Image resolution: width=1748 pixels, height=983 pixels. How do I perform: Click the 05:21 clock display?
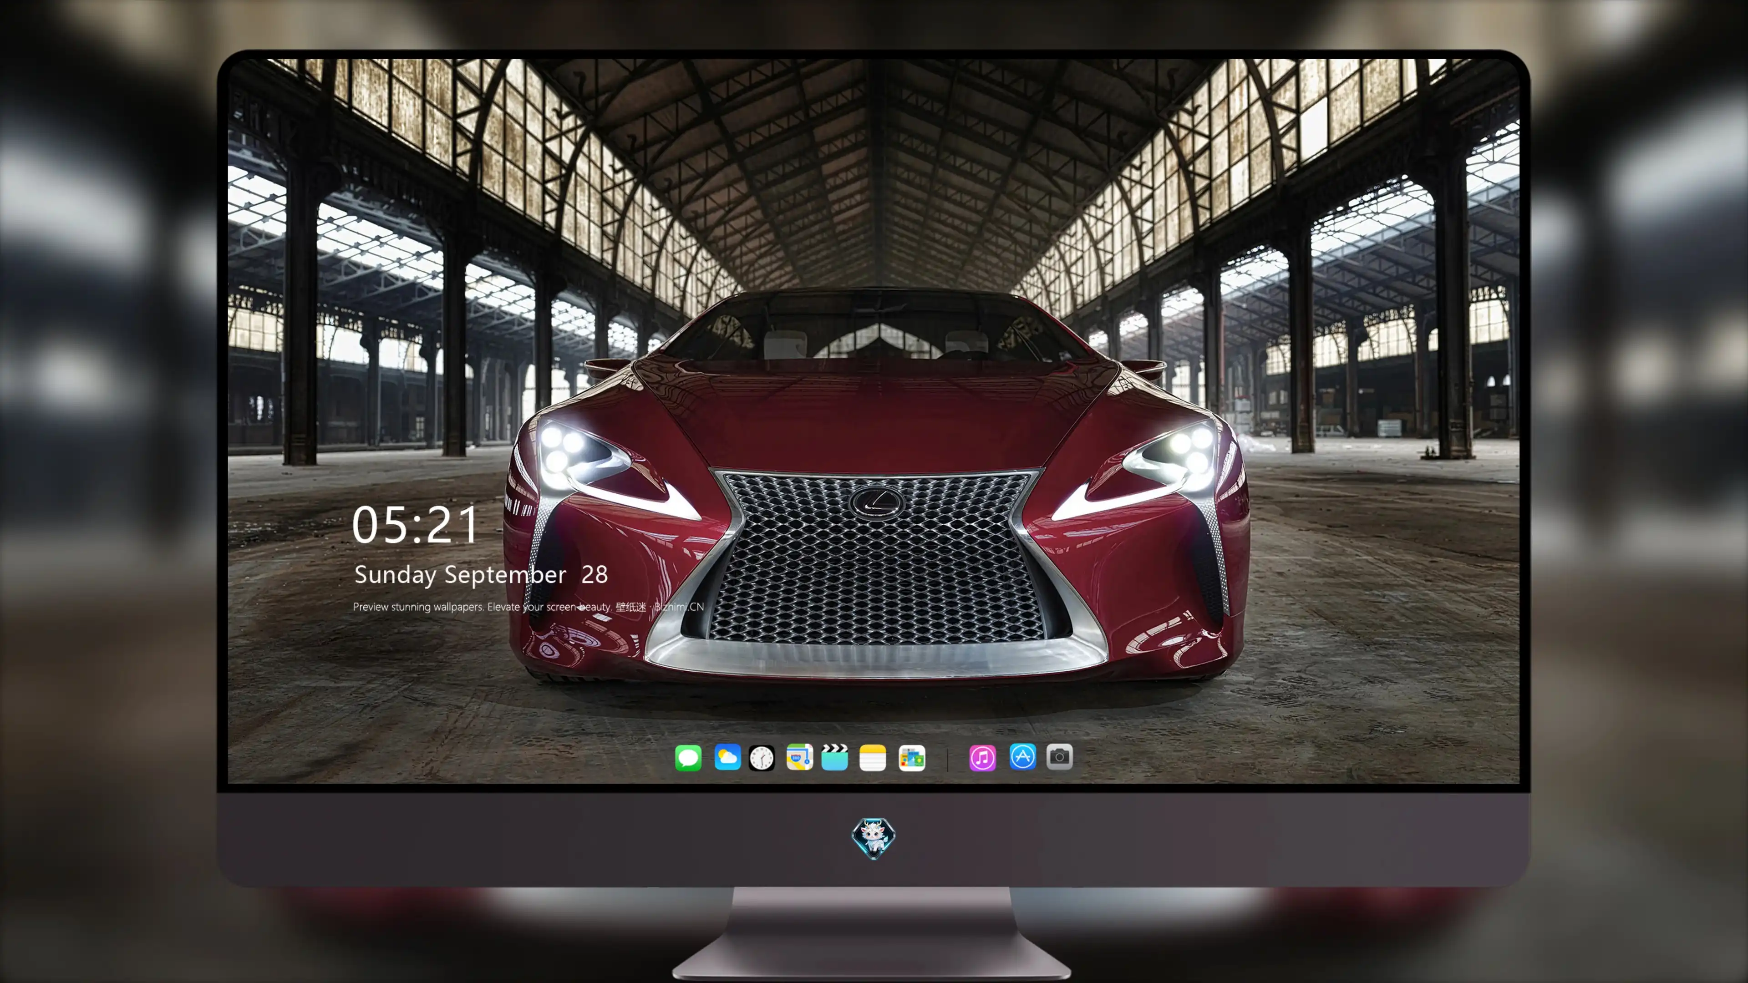[415, 524]
